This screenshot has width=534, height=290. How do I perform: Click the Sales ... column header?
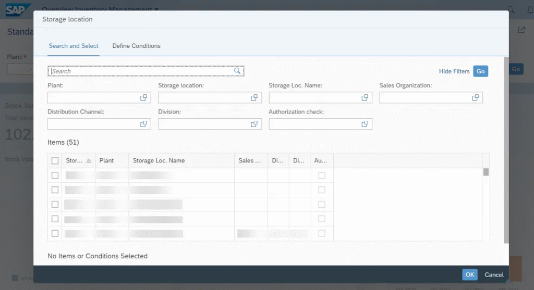251,160
